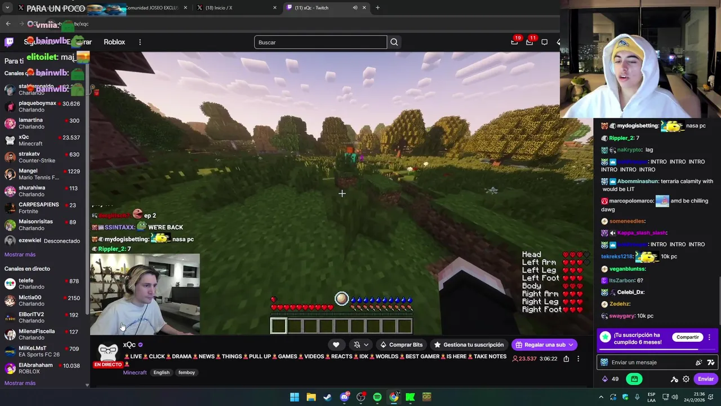Click the share stream icon
The width and height of the screenshot is (721, 406).
coord(566,359)
